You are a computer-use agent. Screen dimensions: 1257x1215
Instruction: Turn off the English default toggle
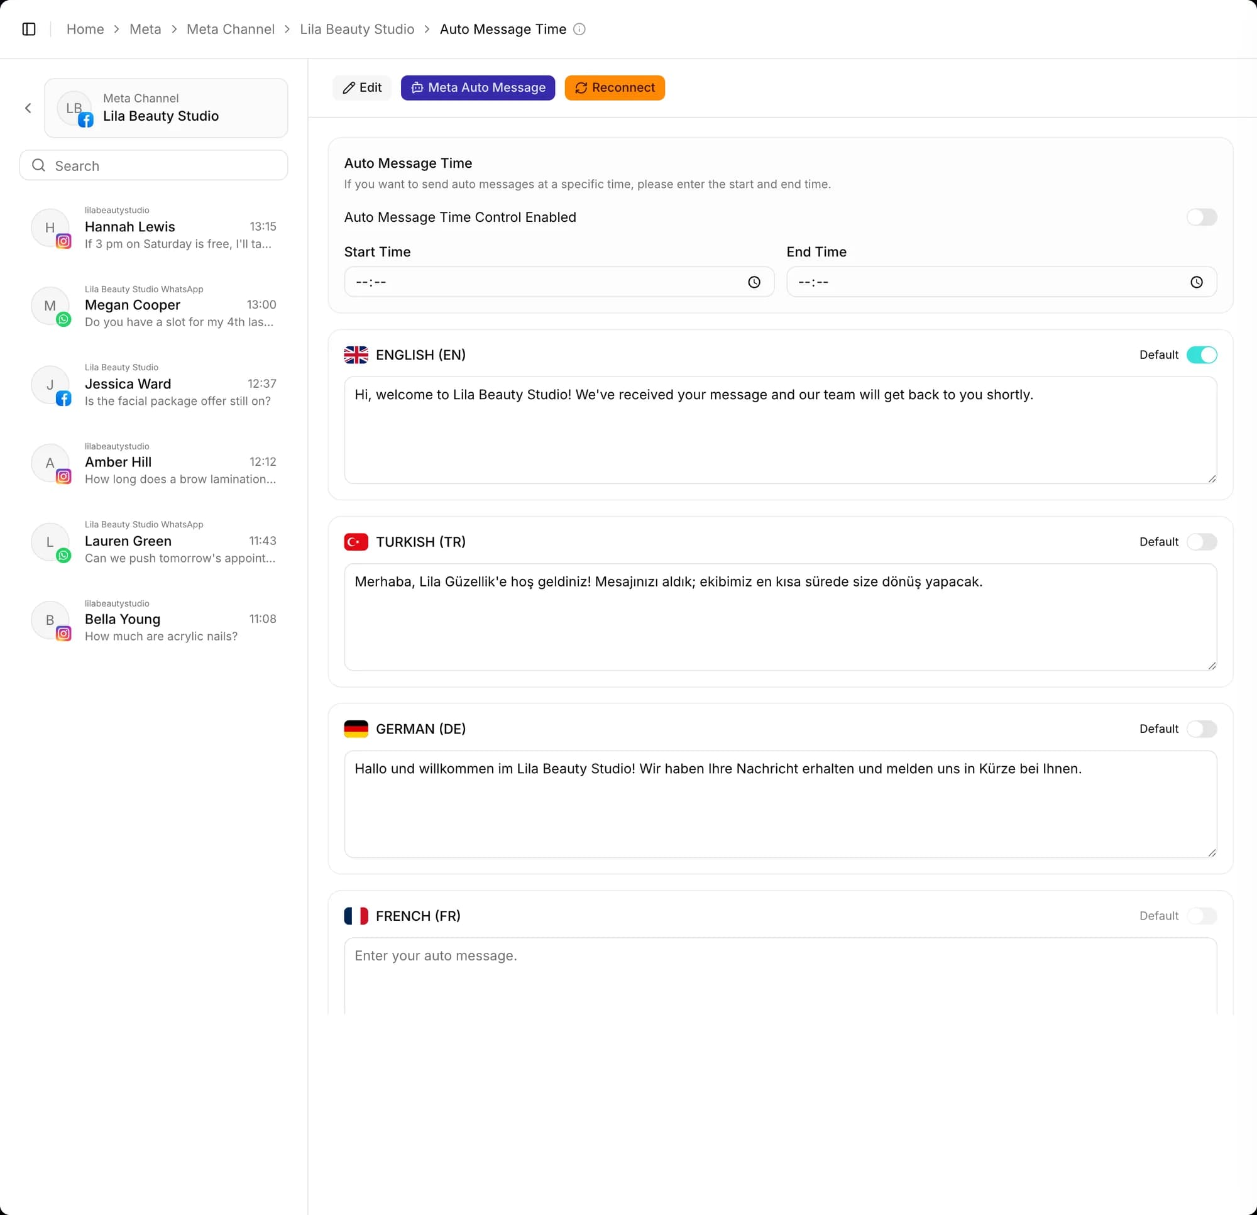1201,355
